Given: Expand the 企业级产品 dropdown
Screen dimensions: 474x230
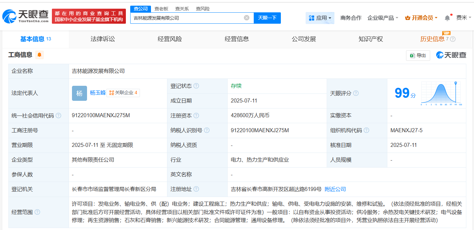Looking at the screenshot, I should (383, 18).
